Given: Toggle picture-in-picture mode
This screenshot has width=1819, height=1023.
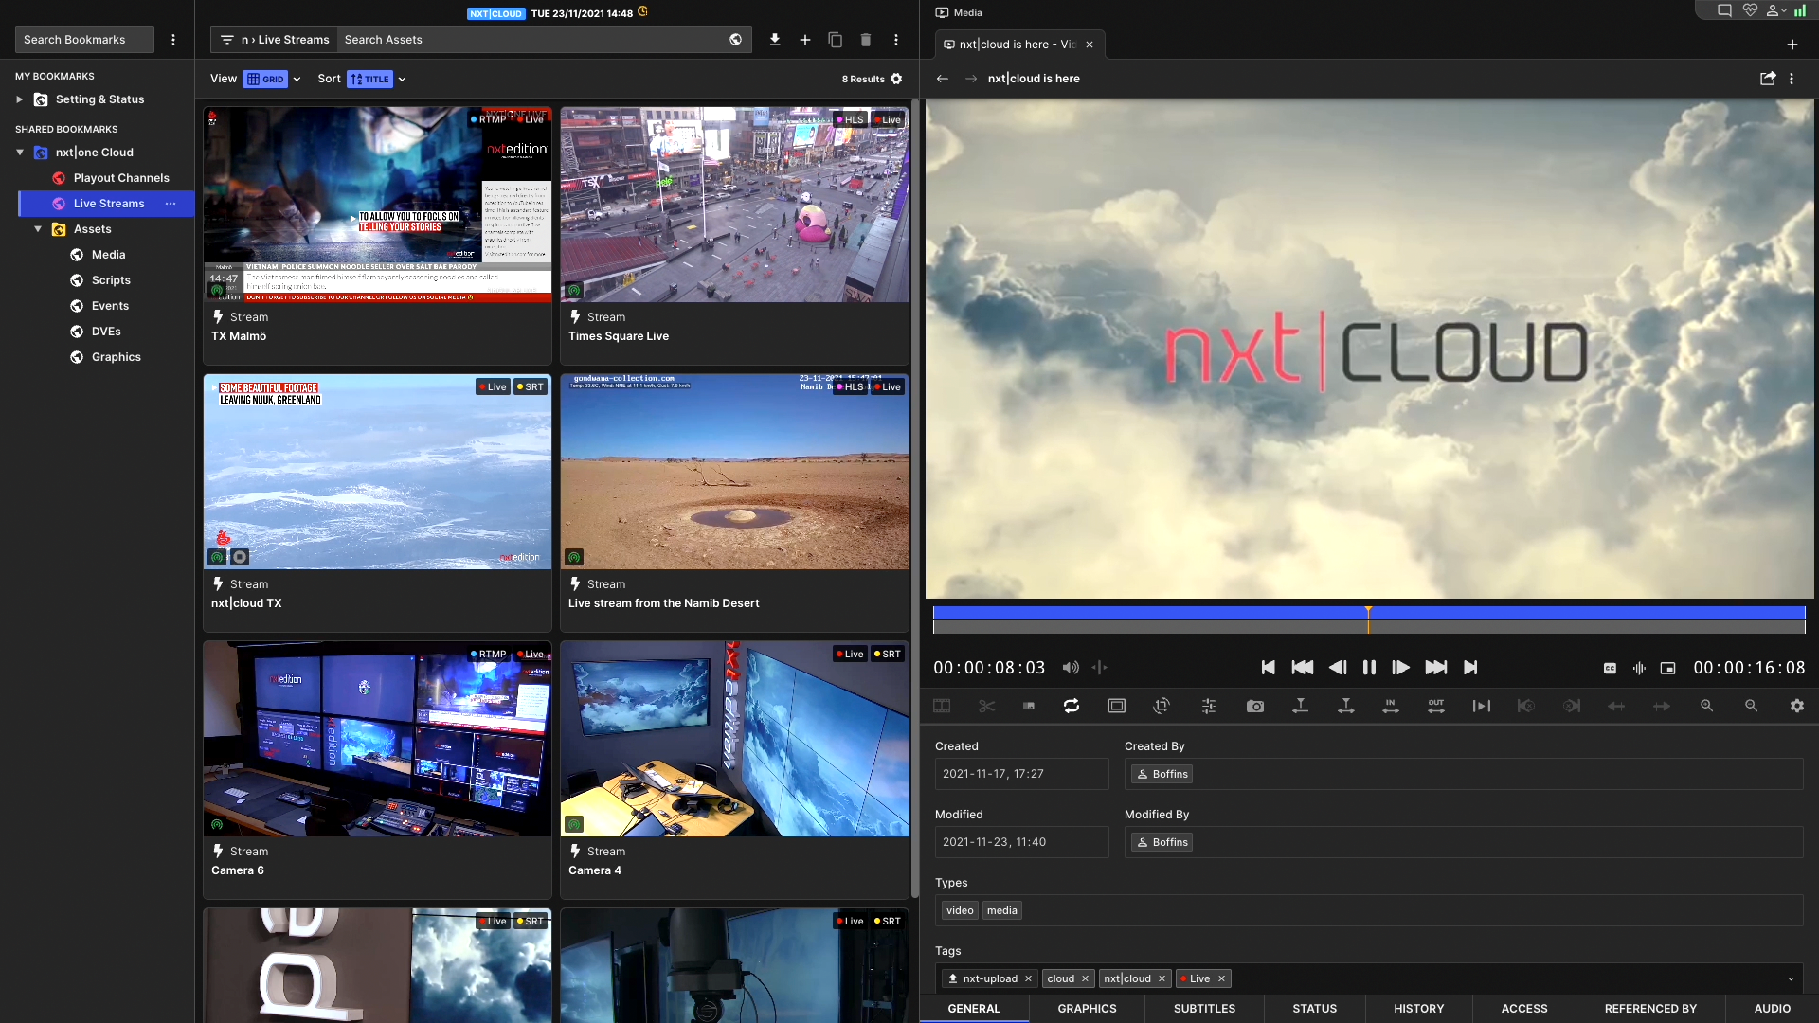Looking at the screenshot, I should click(x=1668, y=669).
